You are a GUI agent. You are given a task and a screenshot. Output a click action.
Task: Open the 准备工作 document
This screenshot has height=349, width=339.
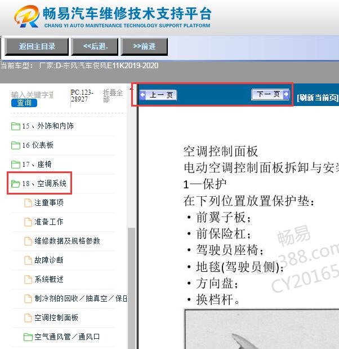[49, 222]
